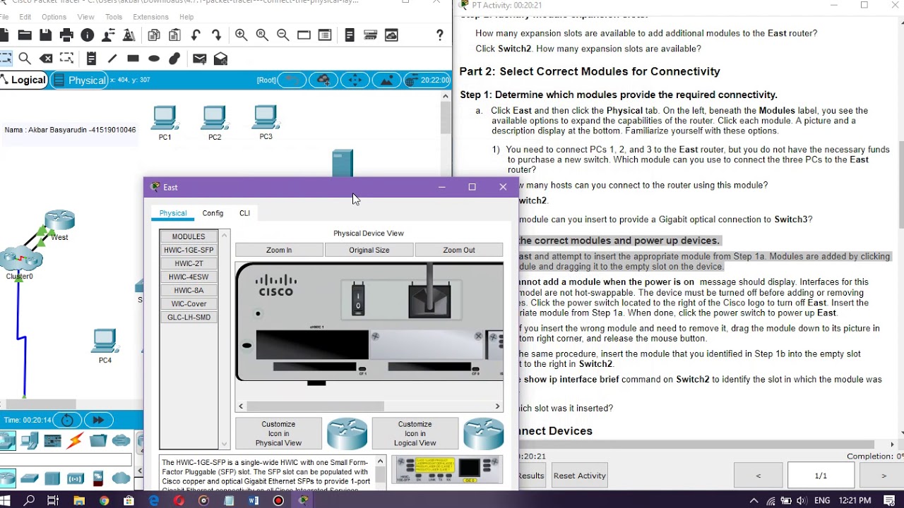Pick the Resize Shape tool
Screen dimensions: 904x508
click(66, 59)
